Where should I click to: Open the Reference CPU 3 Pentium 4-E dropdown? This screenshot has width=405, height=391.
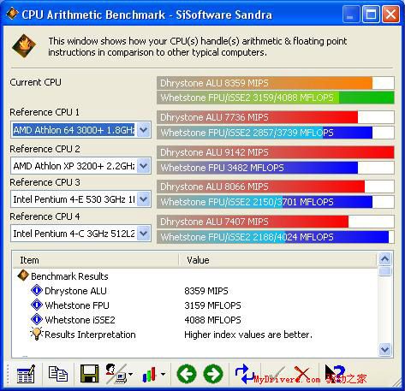(144, 199)
